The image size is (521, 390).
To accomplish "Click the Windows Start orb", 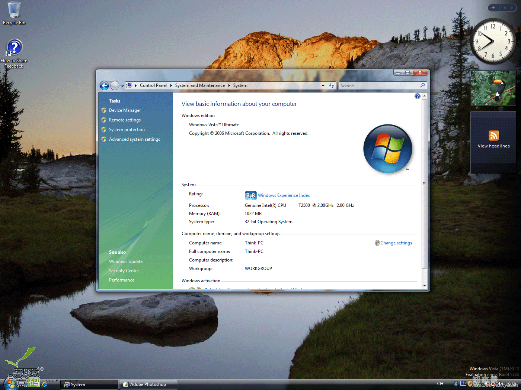I will click(10, 384).
